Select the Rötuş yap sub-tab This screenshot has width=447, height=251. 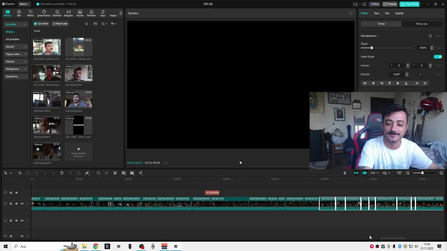[x=422, y=24]
